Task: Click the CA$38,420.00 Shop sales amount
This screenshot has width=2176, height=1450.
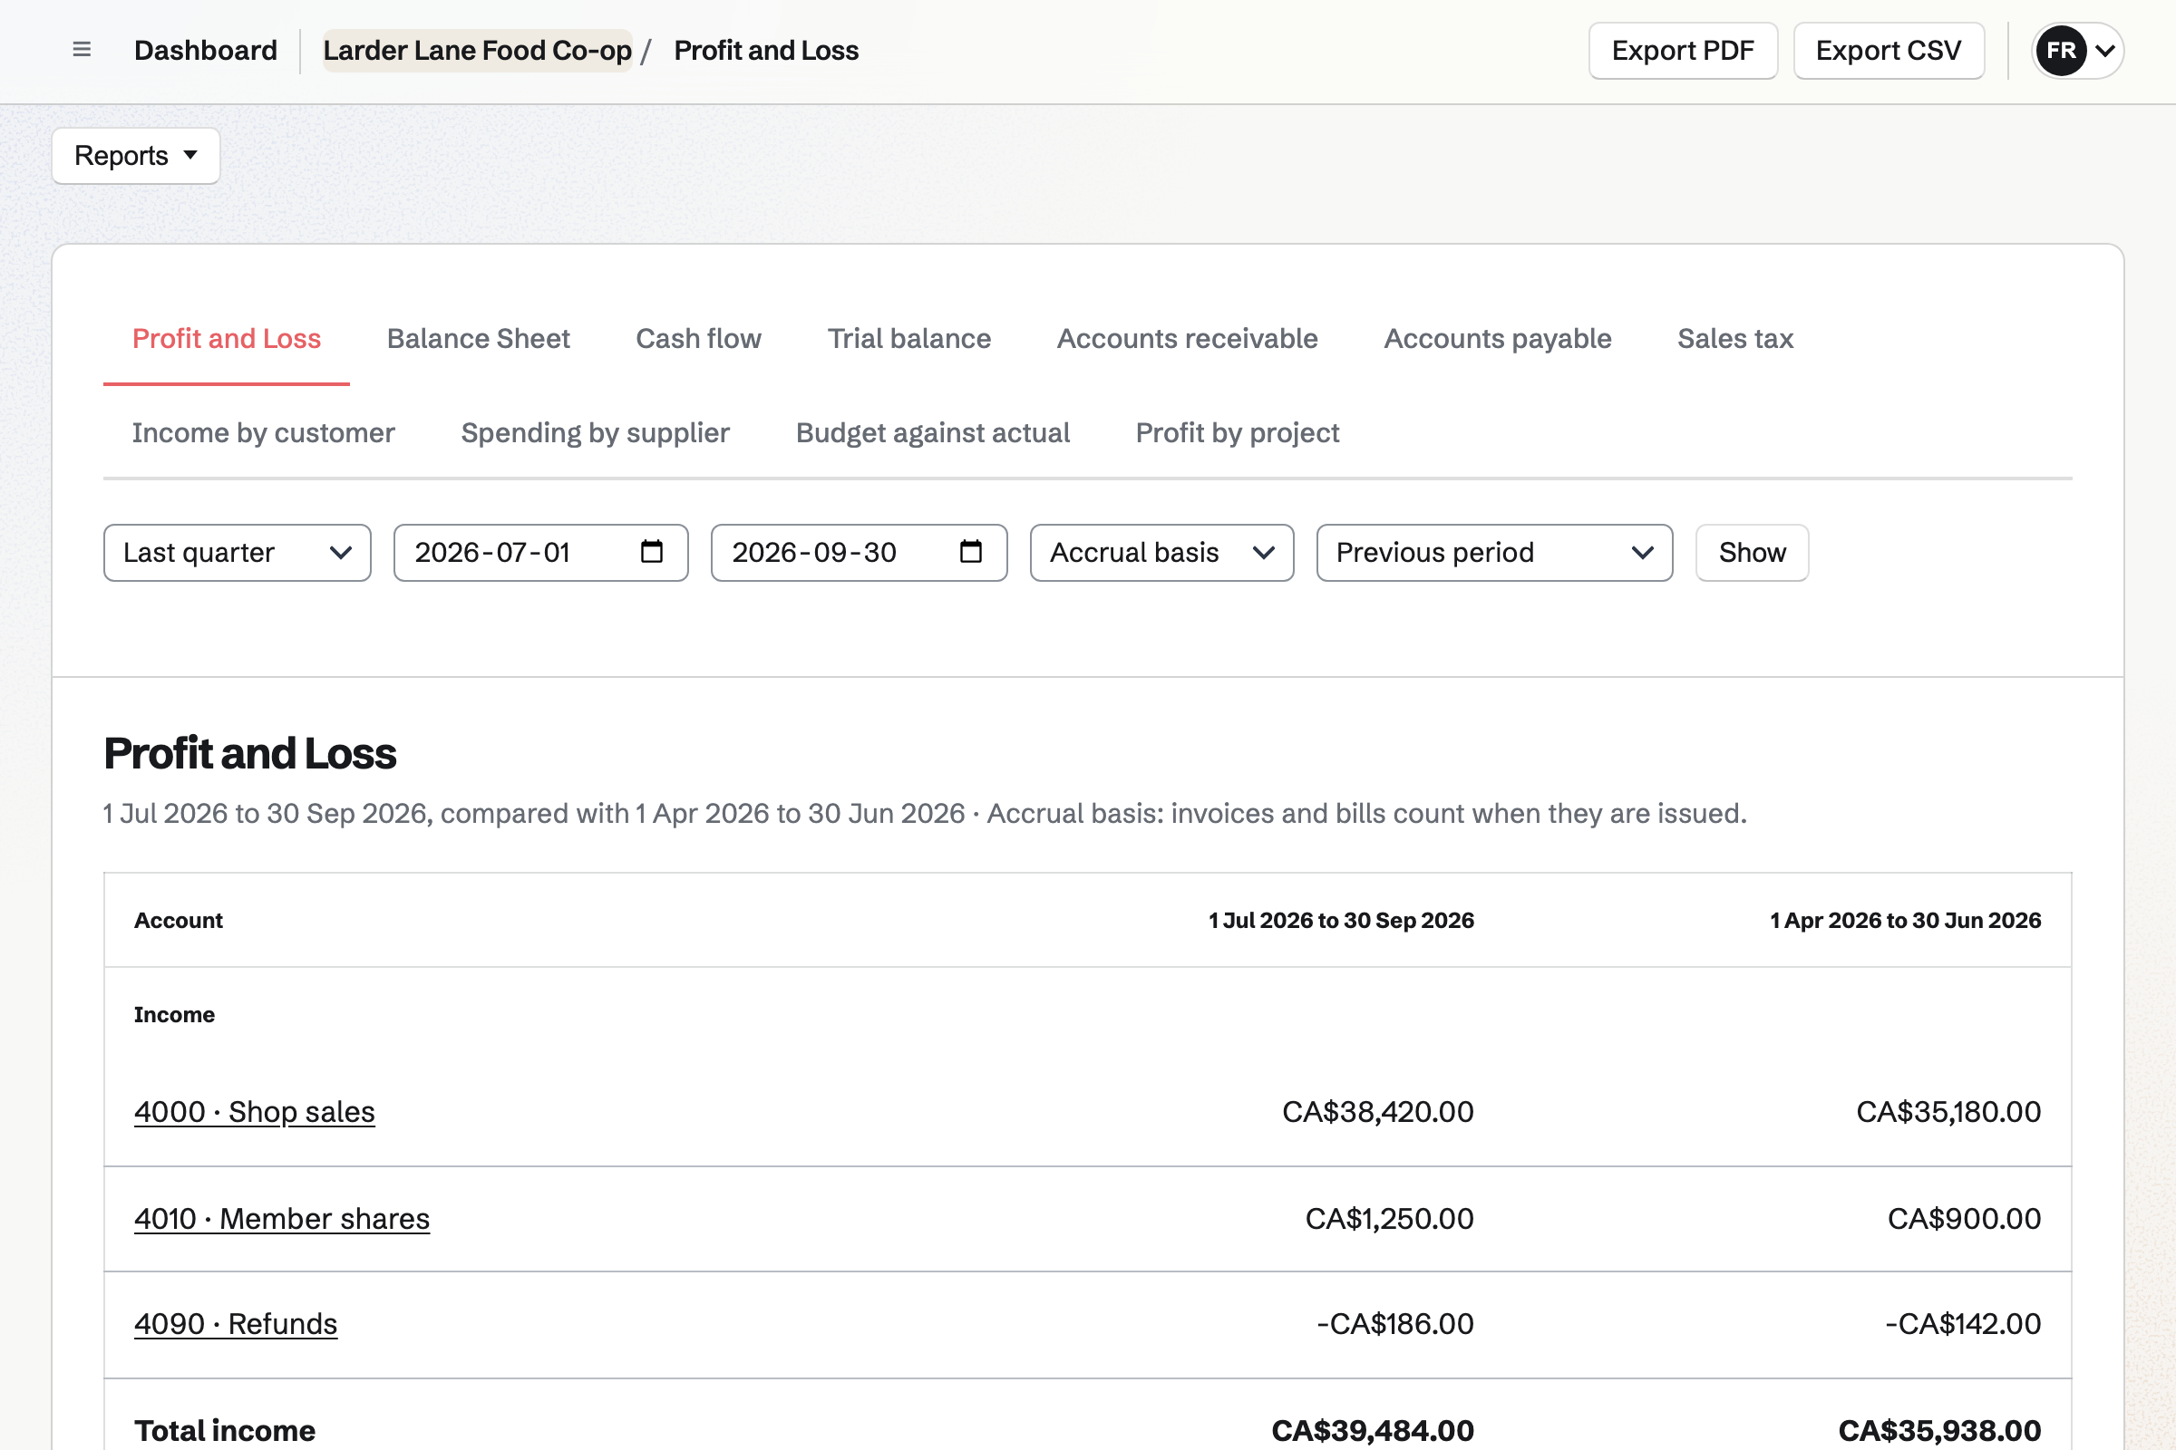Action: click(x=1377, y=1112)
